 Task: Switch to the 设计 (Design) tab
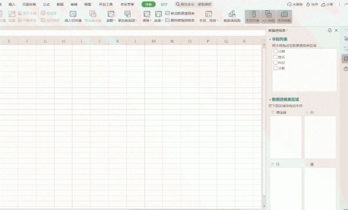click(x=164, y=4)
